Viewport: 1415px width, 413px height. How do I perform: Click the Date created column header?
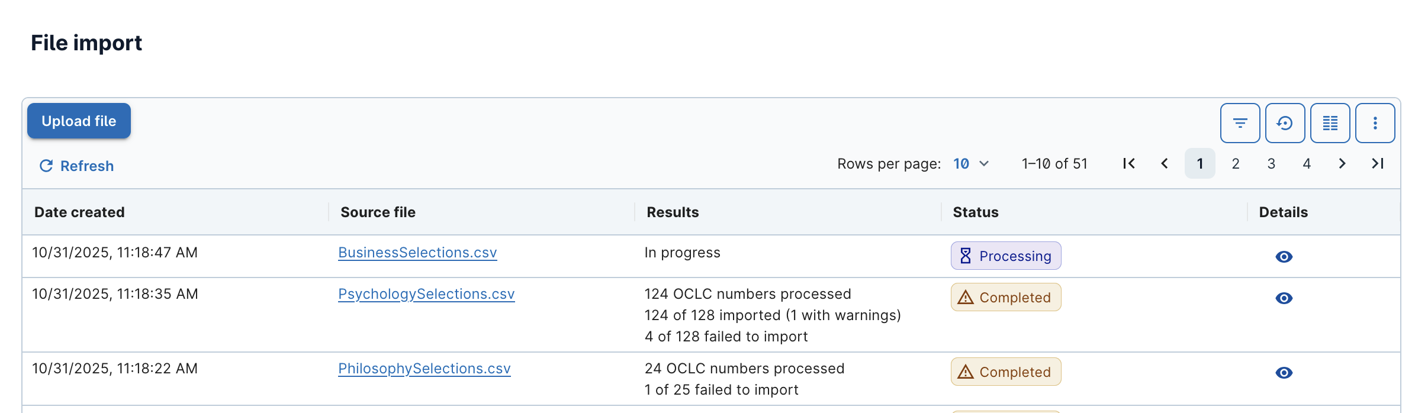click(x=79, y=212)
